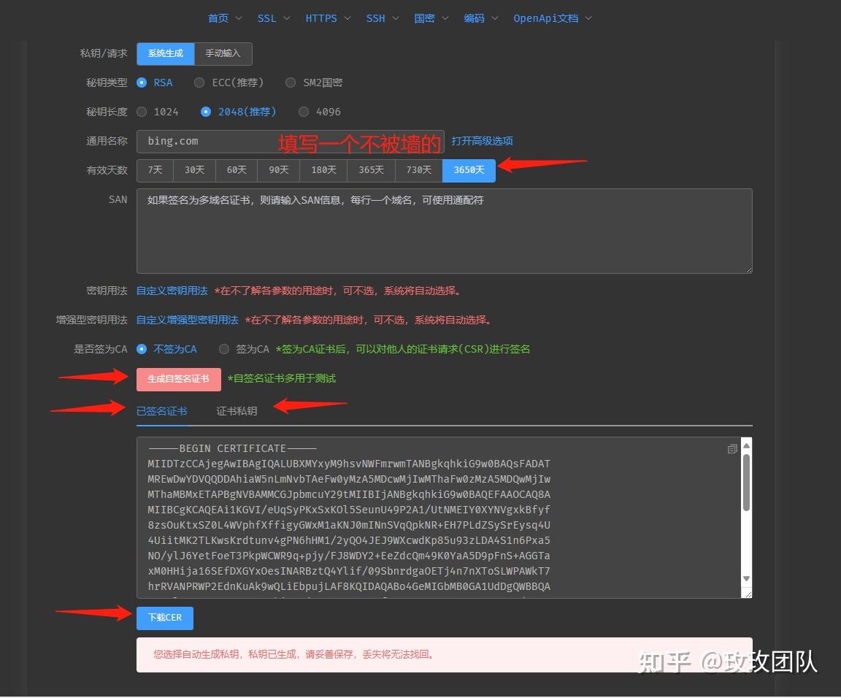
Task: Open the 自定义密钥用法 link
Action: [171, 290]
